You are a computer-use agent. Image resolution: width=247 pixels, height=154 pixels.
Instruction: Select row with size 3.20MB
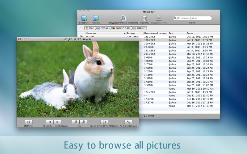click(179, 71)
